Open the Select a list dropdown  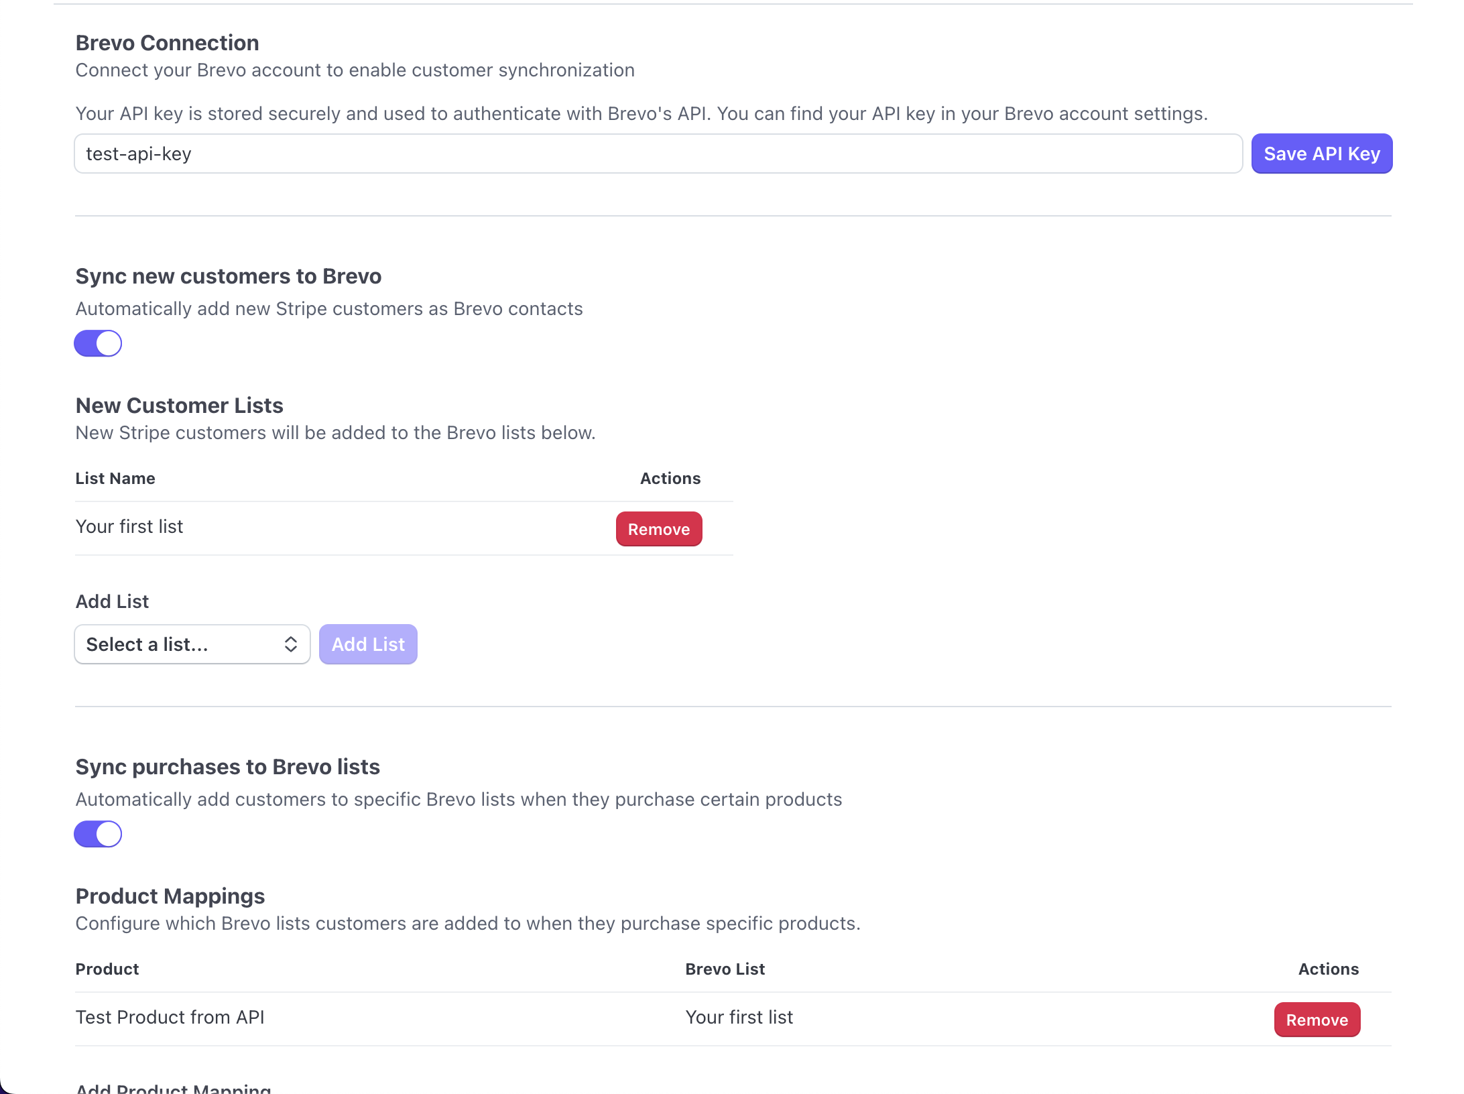[192, 644]
